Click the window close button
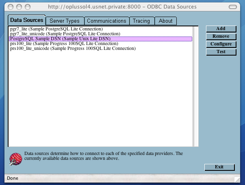Viewport: 245px width, 185px height. click(8, 7)
